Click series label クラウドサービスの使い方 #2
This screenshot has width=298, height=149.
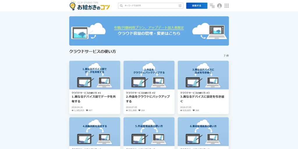pos(141,93)
